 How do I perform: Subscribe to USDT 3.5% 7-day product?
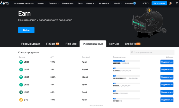click(167, 85)
